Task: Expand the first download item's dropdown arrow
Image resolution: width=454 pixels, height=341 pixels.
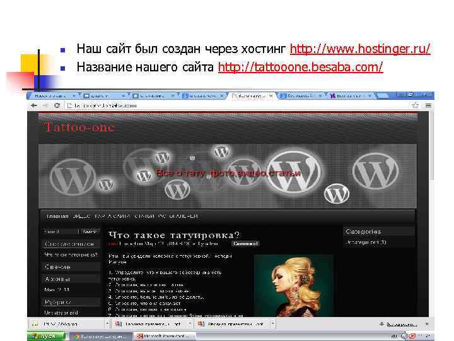Action: pyautogui.click(x=107, y=323)
